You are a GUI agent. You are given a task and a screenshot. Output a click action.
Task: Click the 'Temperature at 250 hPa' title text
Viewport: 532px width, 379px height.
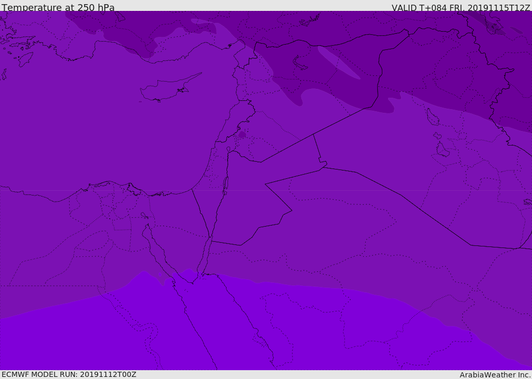tap(58, 7)
